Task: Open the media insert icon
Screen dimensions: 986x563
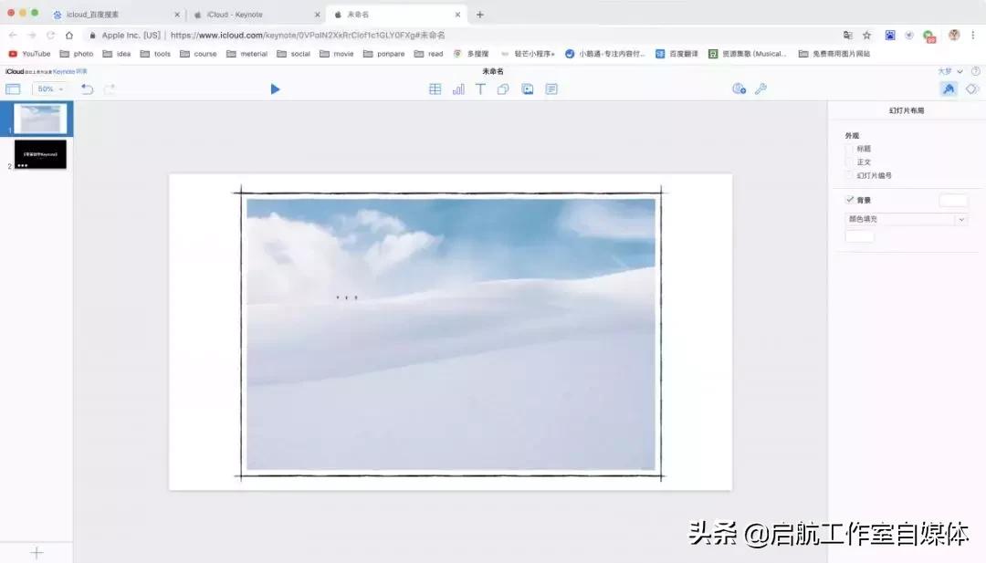Action: (x=529, y=89)
